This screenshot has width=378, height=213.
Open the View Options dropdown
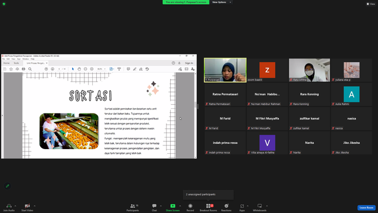tap(221, 2)
